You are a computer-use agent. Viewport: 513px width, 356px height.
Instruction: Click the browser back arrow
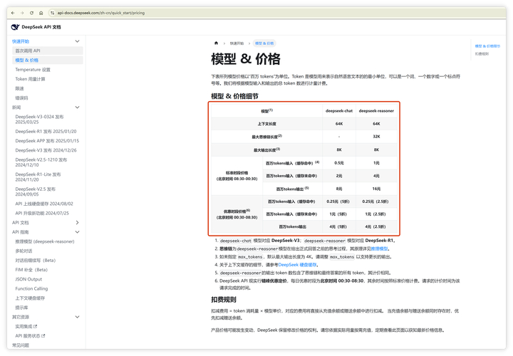click(x=13, y=13)
